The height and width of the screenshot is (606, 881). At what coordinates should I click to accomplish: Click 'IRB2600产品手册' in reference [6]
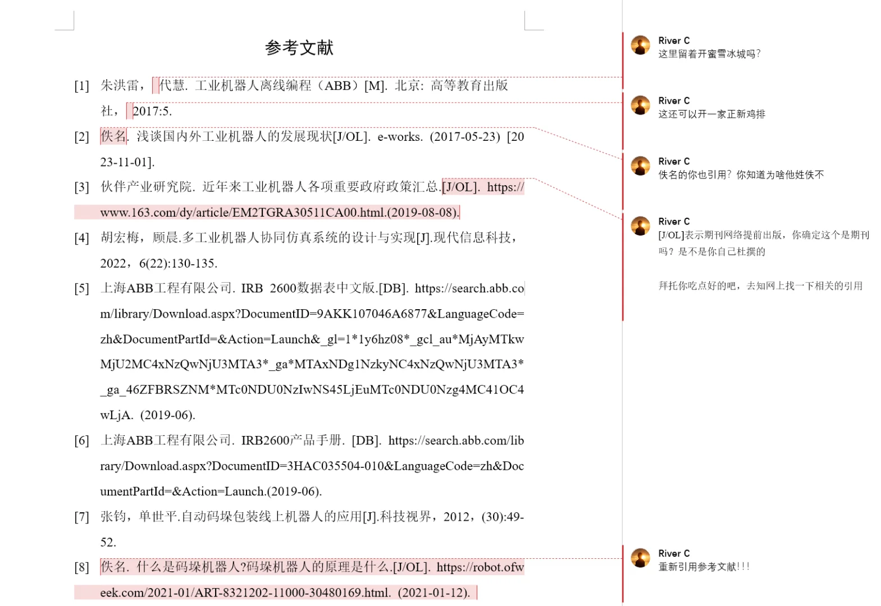(291, 440)
